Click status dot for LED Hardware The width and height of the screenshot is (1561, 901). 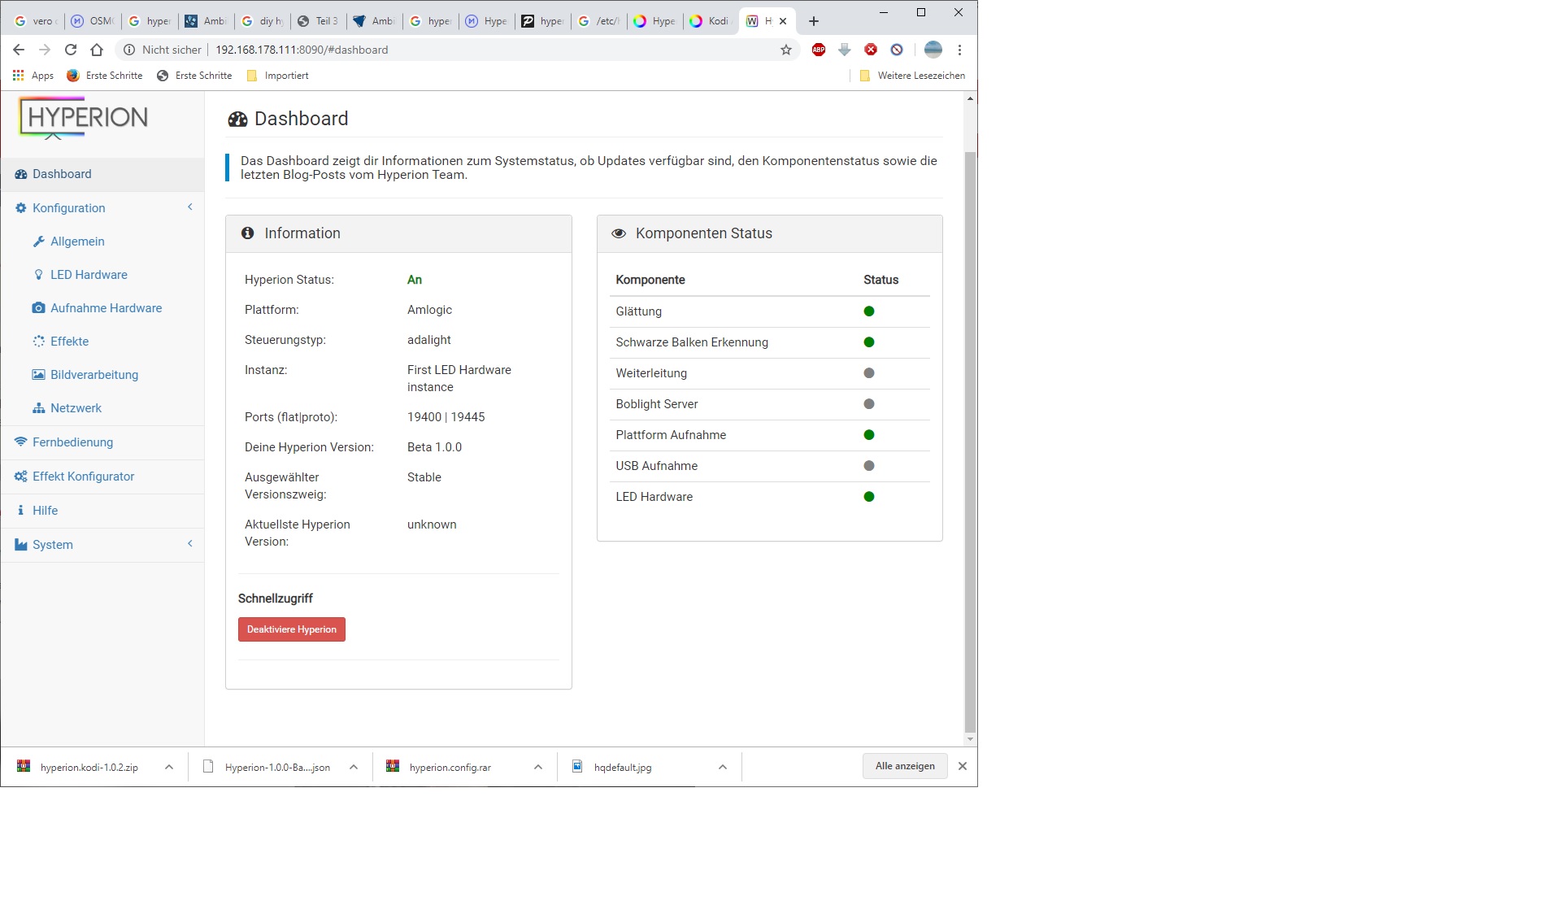pos(869,497)
